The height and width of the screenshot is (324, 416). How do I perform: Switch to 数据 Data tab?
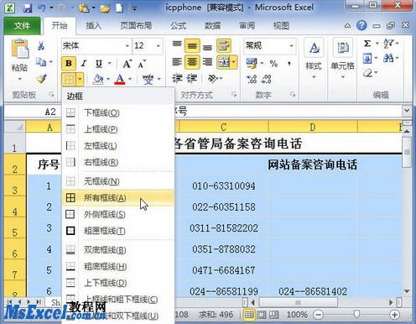click(212, 26)
